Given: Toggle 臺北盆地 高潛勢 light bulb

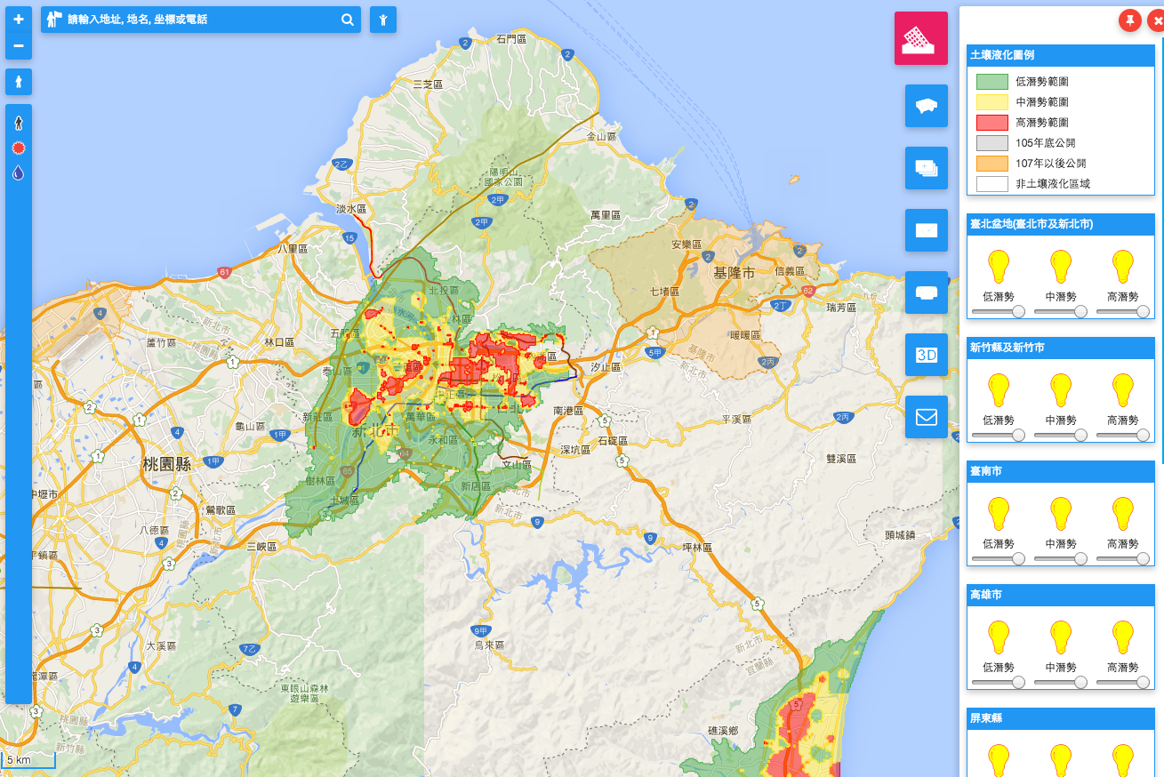Looking at the screenshot, I should 1123,267.
